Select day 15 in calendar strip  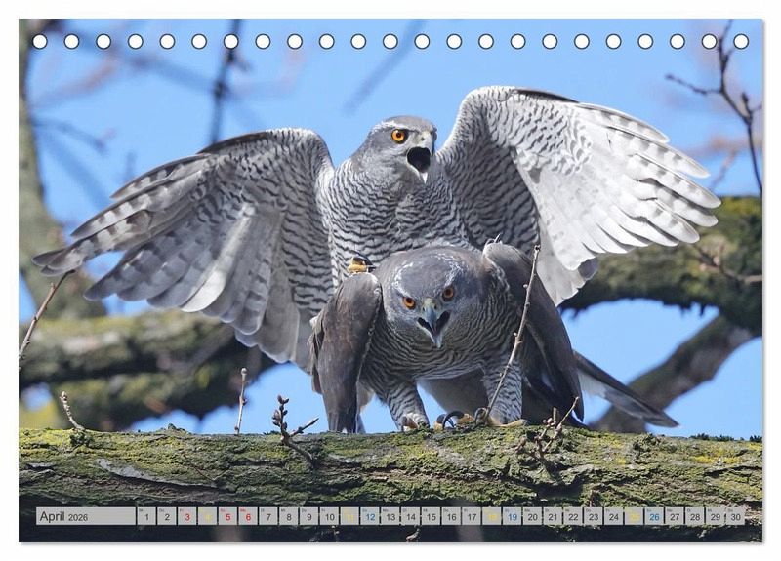[431, 516]
